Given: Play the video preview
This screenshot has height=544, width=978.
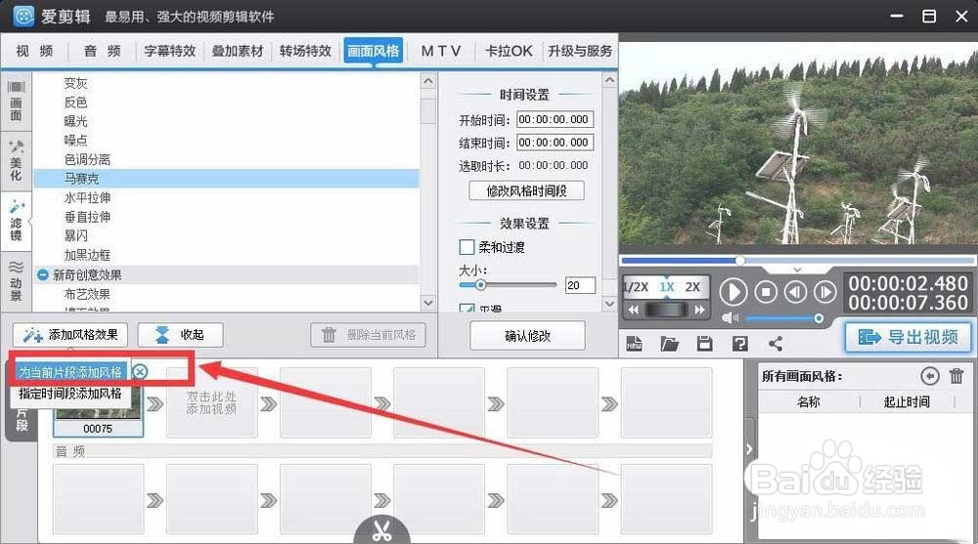Looking at the screenshot, I should 733,292.
